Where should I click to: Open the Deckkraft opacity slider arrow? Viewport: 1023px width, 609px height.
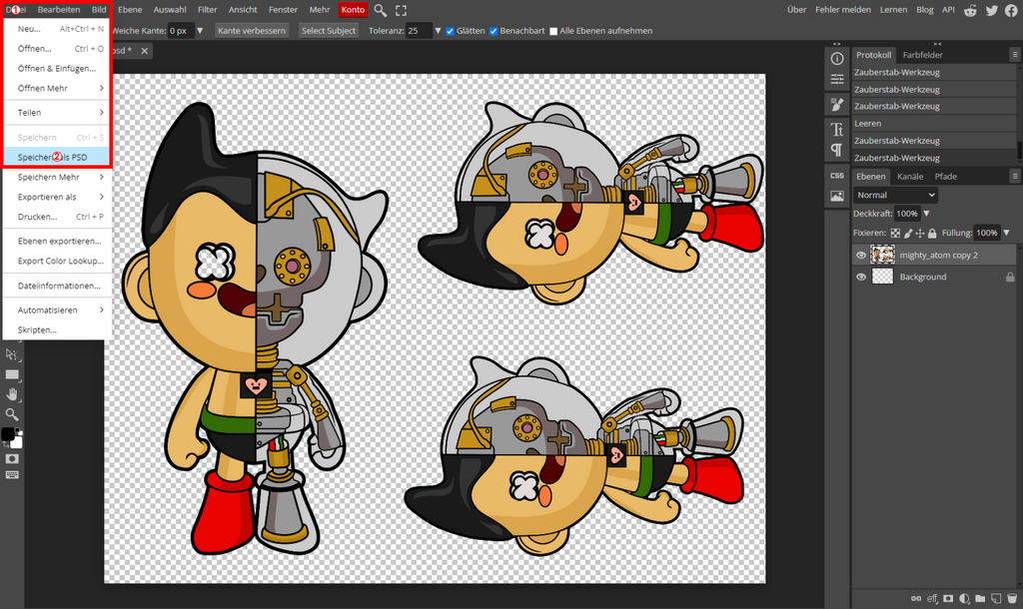click(x=926, y=214)
